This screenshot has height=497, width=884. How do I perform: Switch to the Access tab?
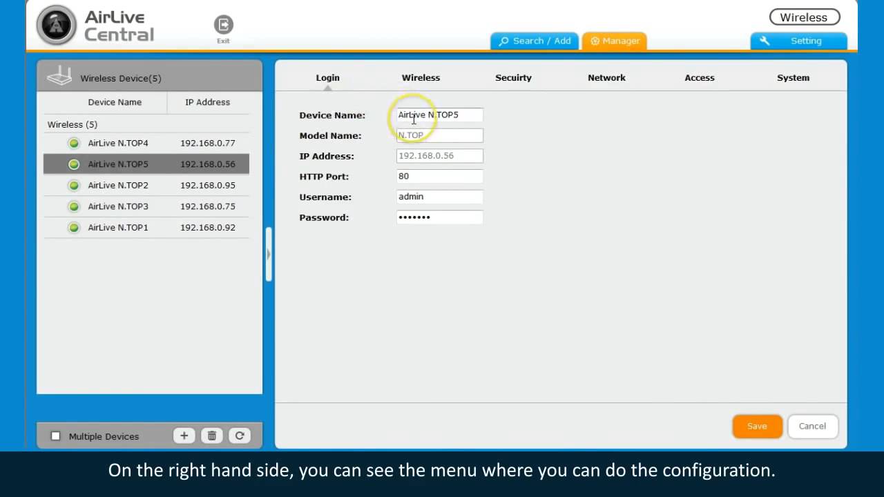[700, 78]
